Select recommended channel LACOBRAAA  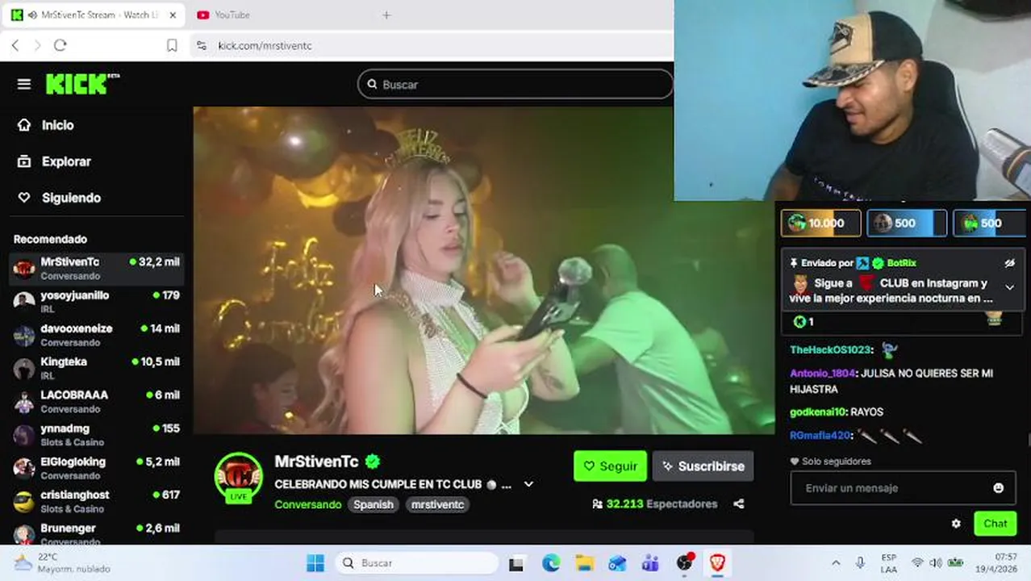coord(96,401)
